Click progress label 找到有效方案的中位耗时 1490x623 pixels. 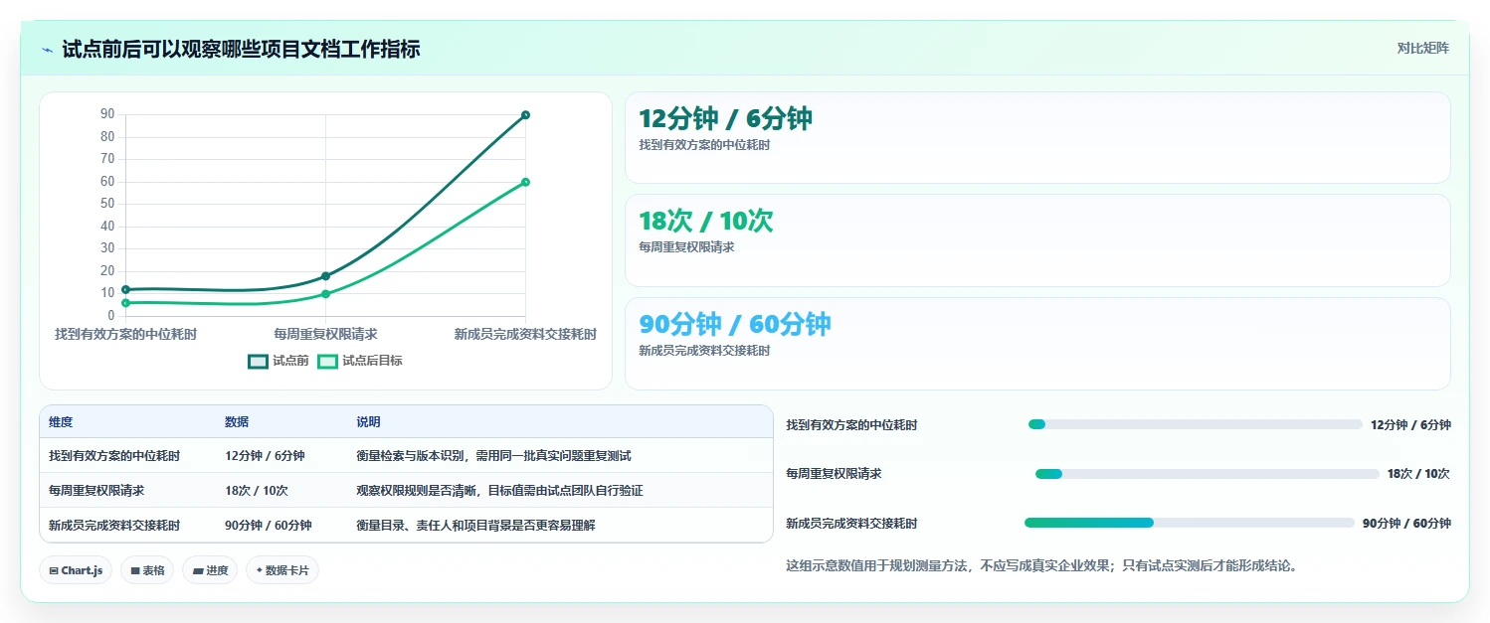pos(851,425)
